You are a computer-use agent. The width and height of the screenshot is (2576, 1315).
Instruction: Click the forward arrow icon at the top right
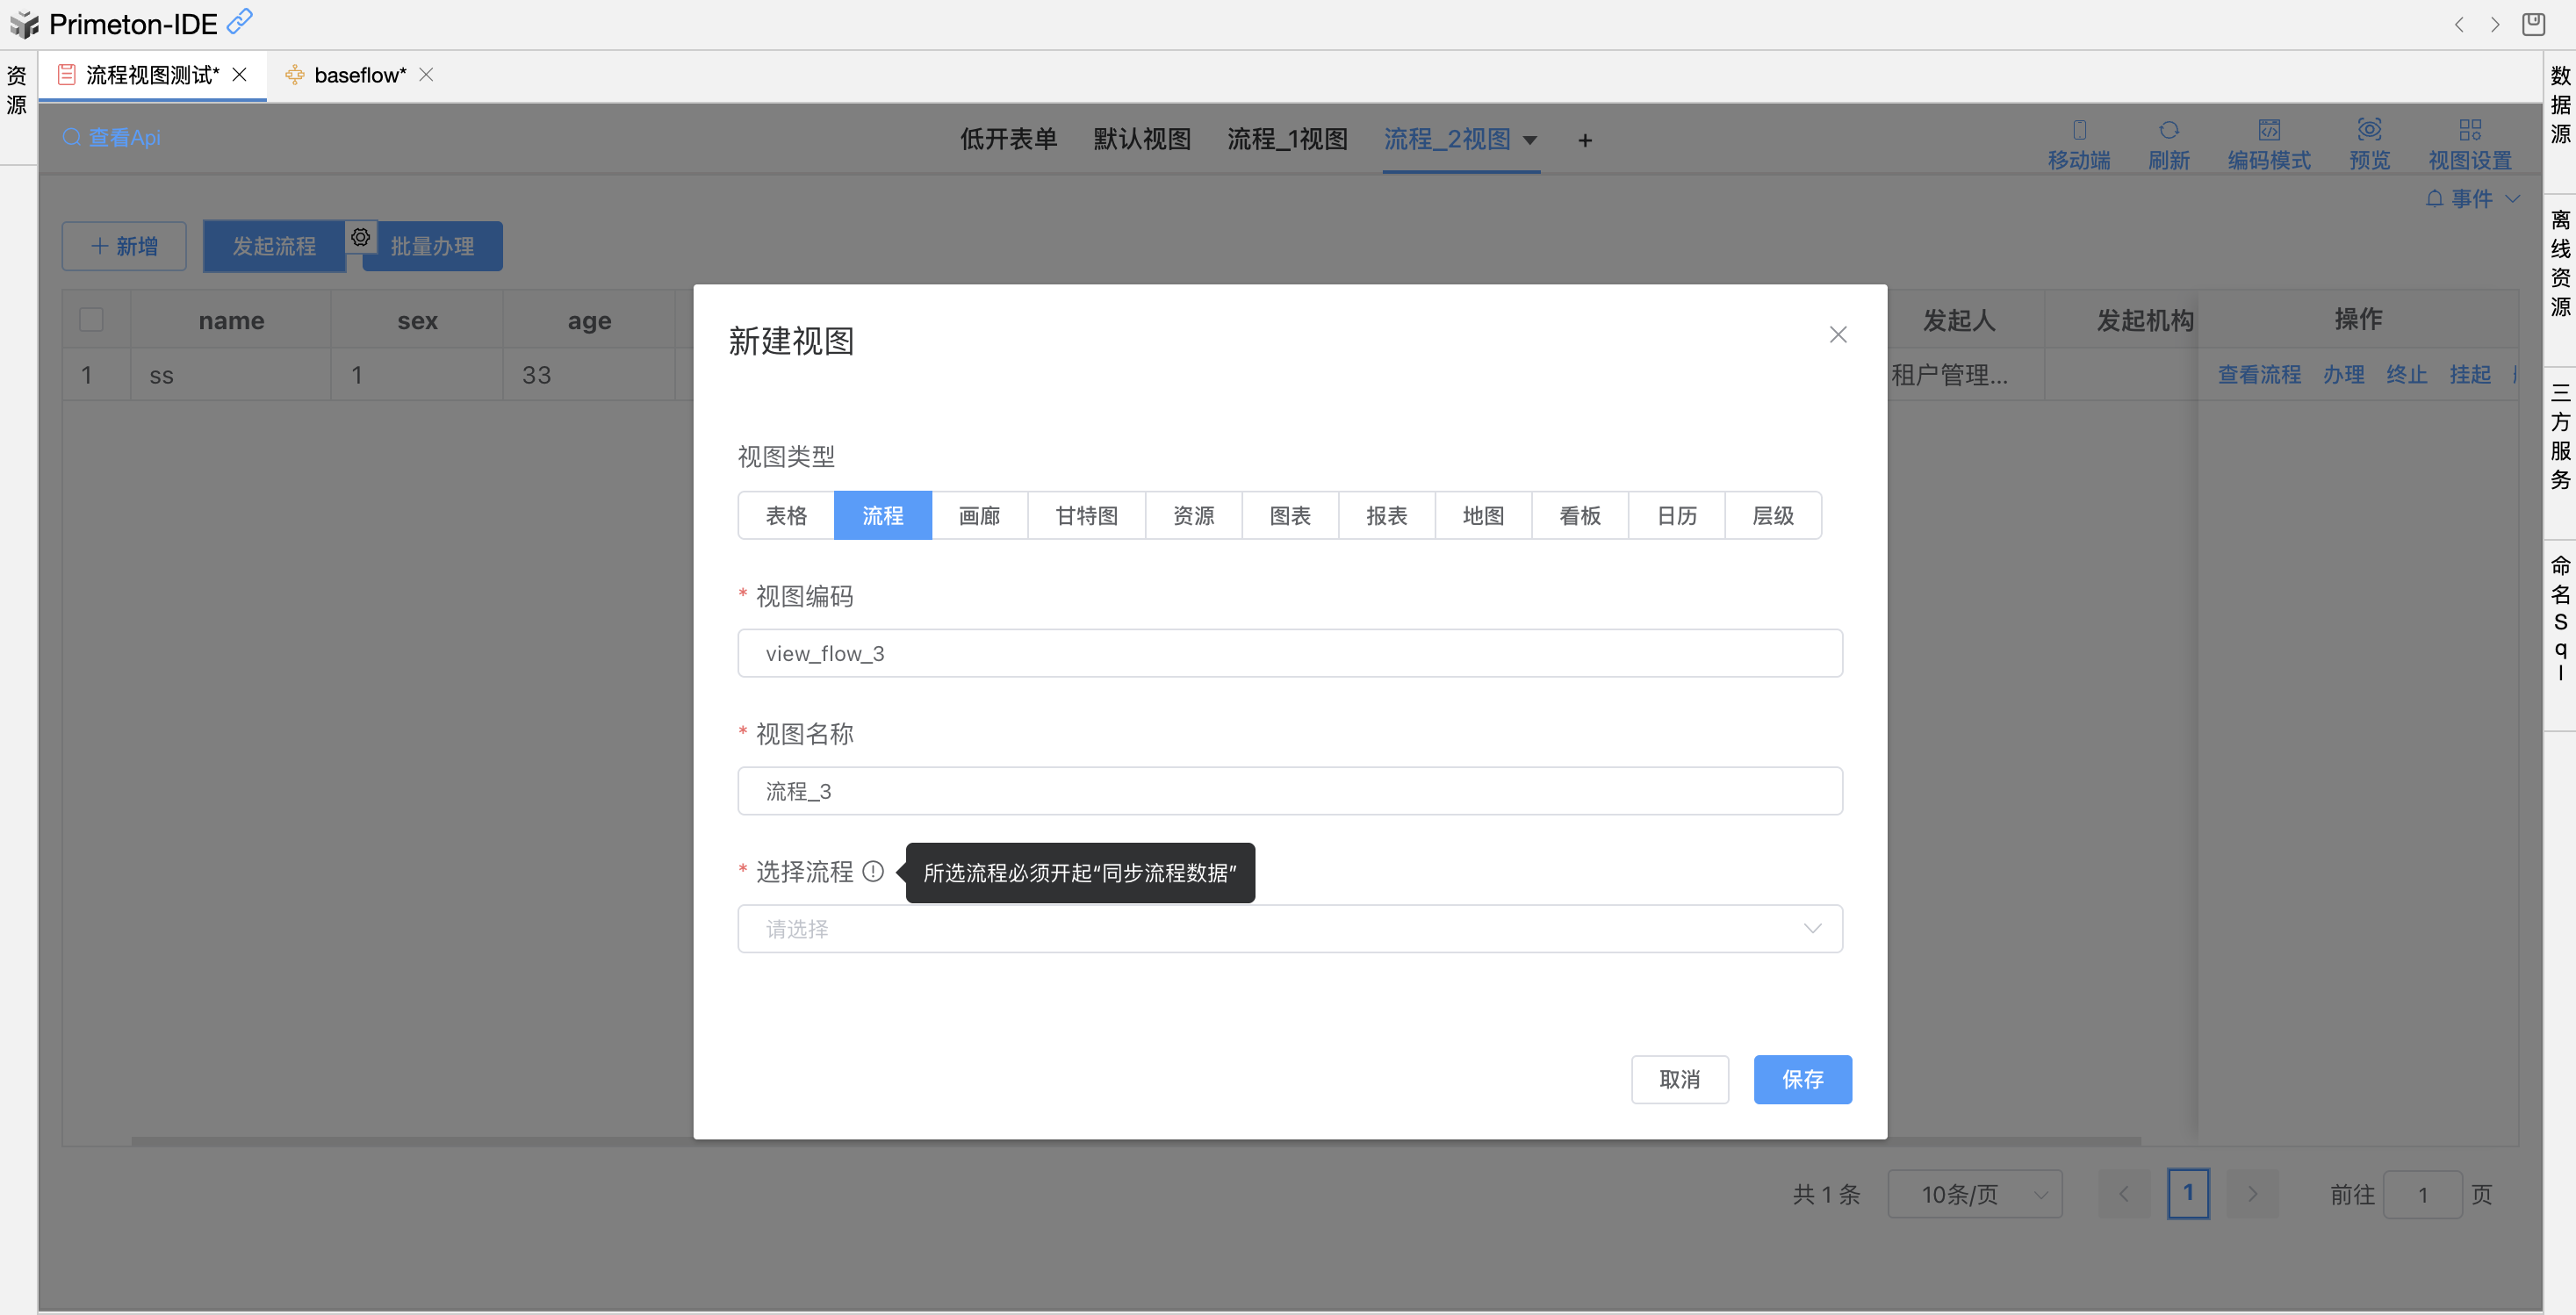coord(2495,25)
